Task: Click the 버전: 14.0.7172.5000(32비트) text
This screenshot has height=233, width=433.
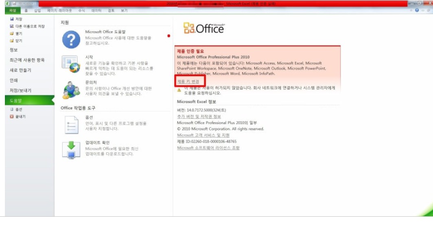Action: (201, 110)
